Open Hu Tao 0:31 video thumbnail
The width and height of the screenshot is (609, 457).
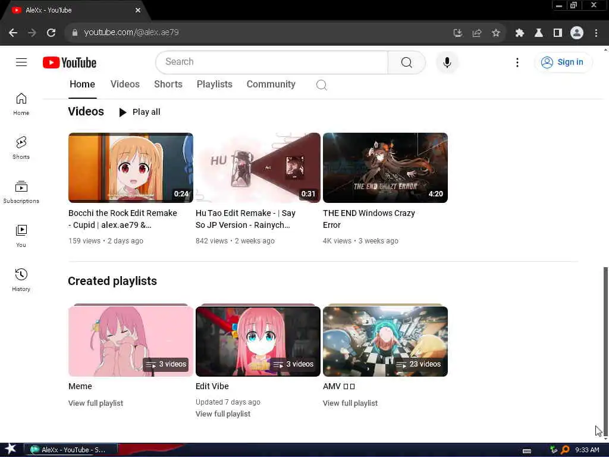258,167
